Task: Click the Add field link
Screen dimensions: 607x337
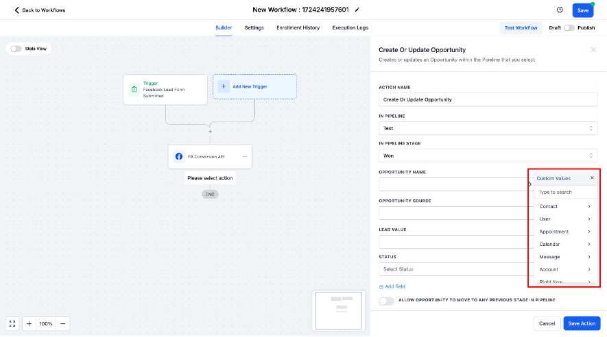Action: coord(392,286)
